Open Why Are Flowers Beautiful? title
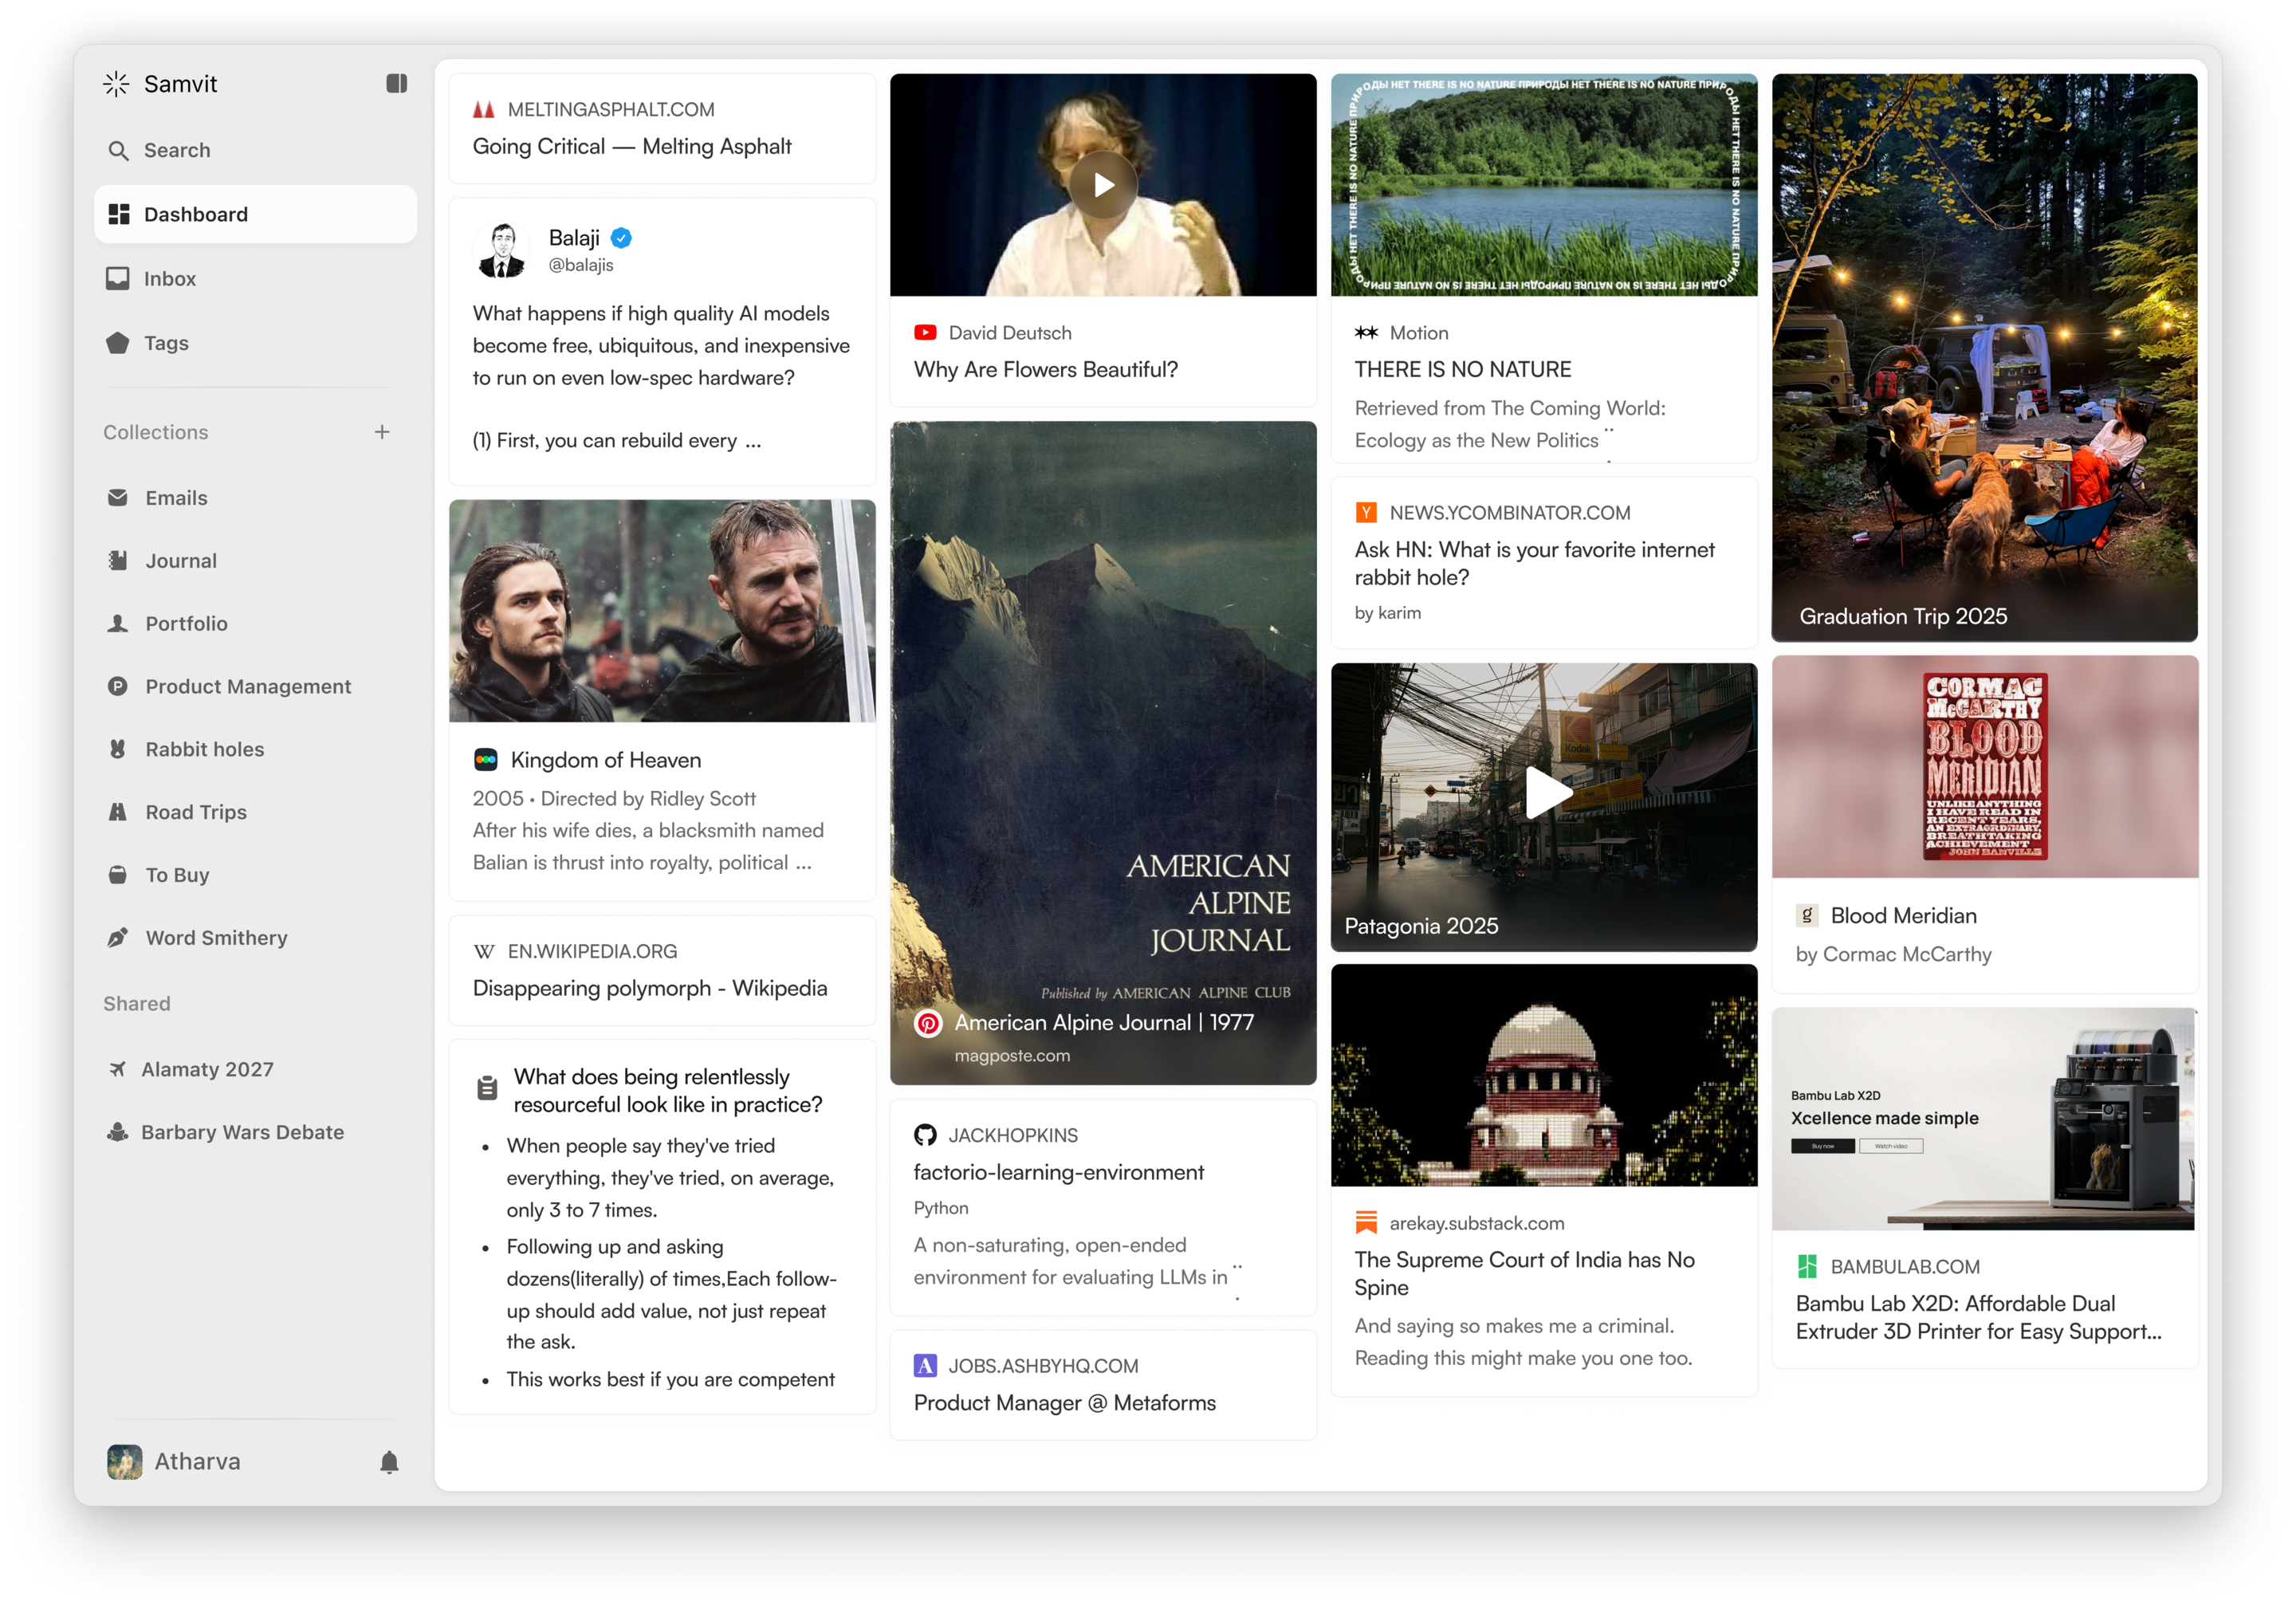The width and height of the screenshot is (2296, 1609). pyautogui.click(x=1046, y=370)
